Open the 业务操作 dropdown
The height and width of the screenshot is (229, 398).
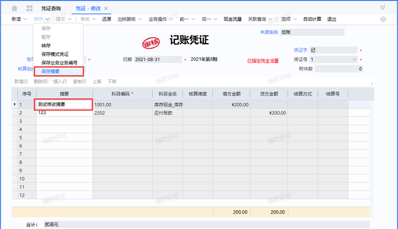(163, 19)
